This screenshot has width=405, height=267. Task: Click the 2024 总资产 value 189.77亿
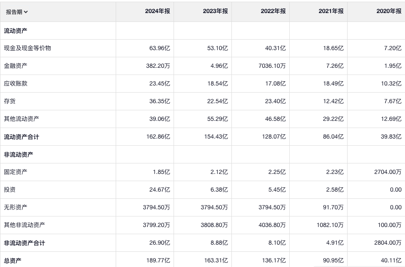(x=158, y=261)
